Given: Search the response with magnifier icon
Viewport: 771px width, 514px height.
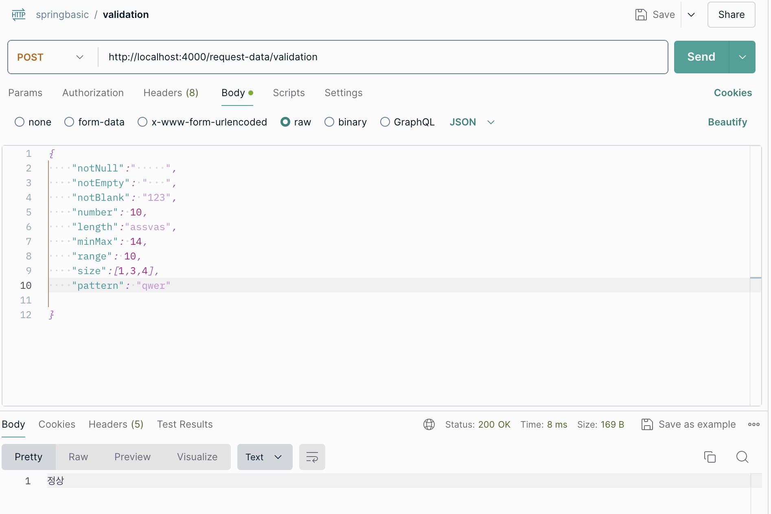Looking at the screenshot, I should [743, 457].
